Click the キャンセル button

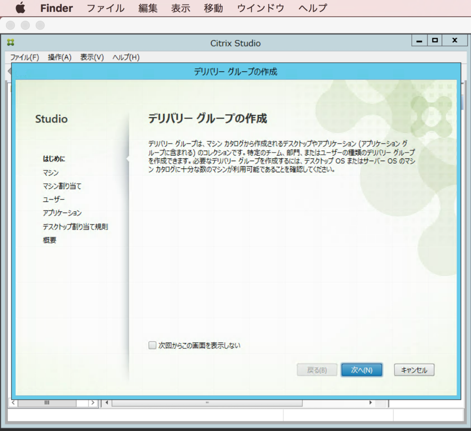414,370
